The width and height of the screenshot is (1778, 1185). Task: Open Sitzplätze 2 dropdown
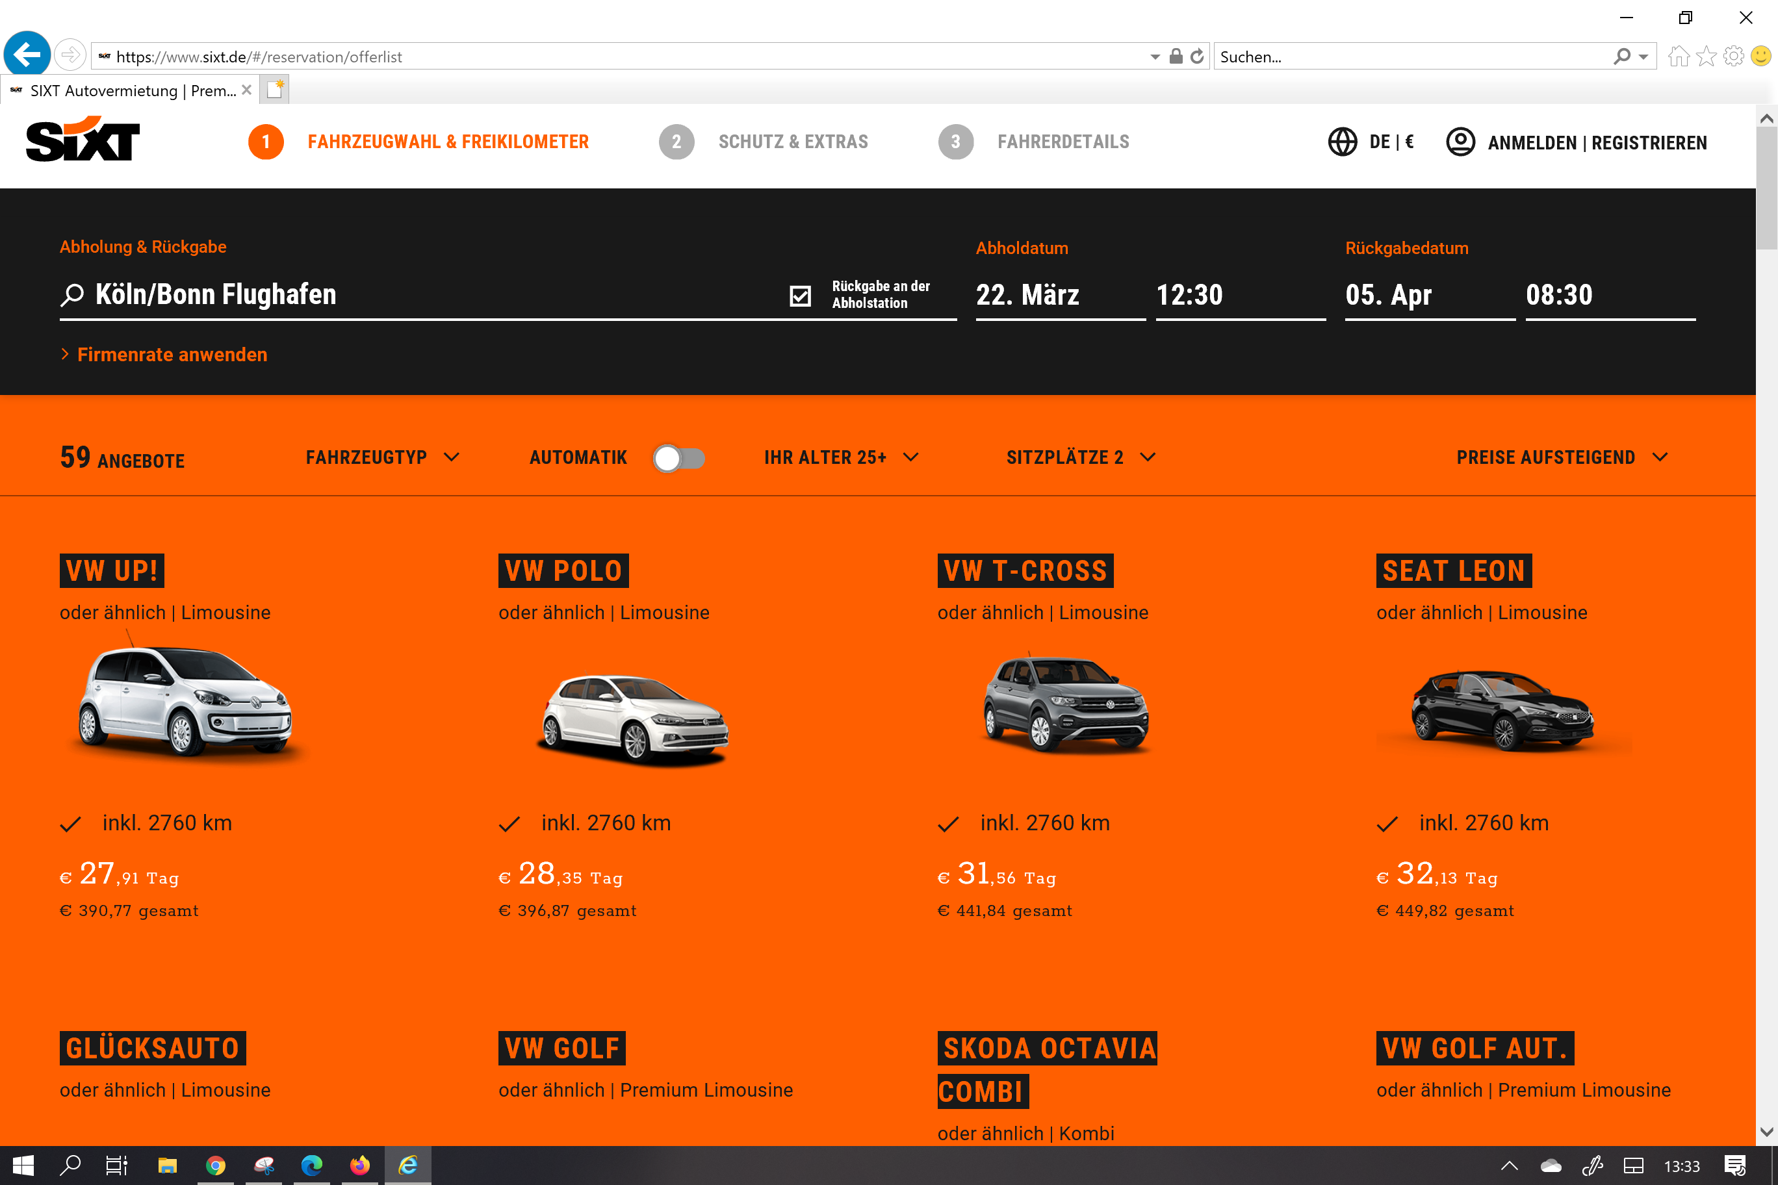1081,457
